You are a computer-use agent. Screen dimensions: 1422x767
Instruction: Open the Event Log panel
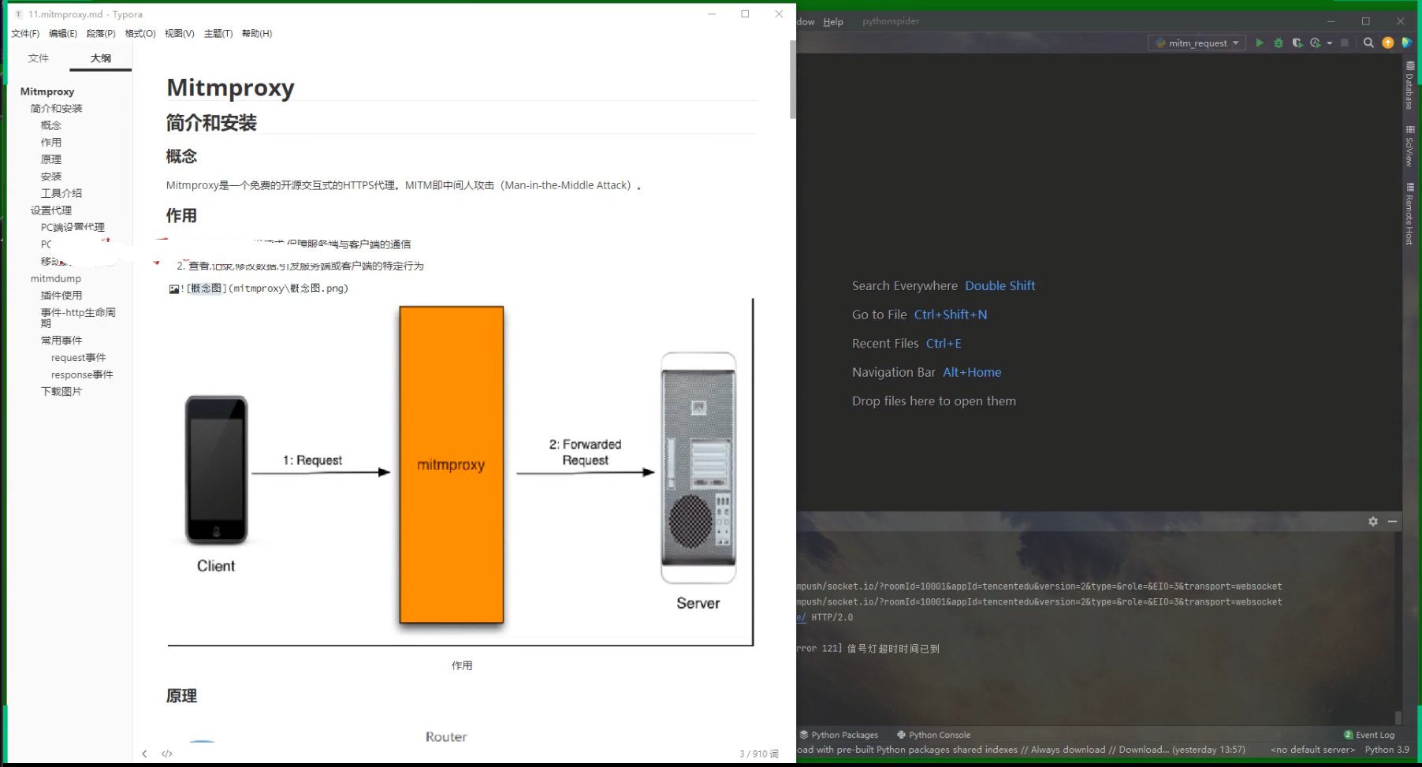tap(1369, 735)
